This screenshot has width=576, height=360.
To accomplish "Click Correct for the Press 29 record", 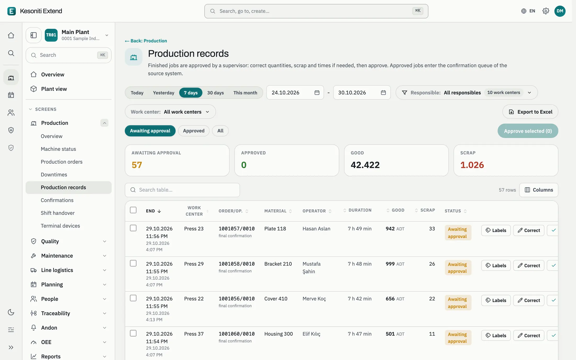I will pos(529,265).
